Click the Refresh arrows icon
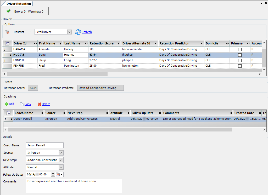This screenshot has width=268, height=195. coord(78,32)
